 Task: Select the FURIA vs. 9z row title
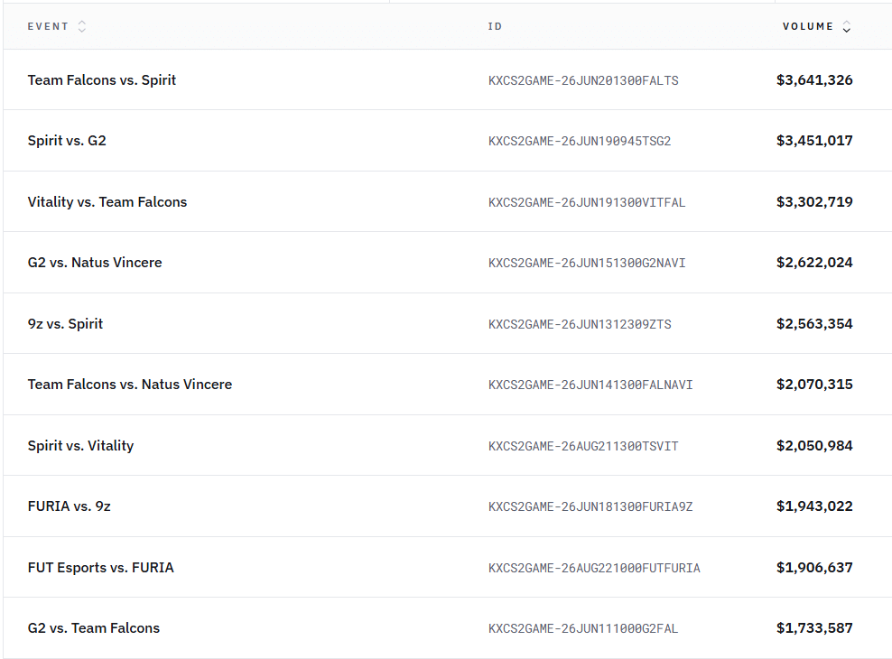point(69,506)
